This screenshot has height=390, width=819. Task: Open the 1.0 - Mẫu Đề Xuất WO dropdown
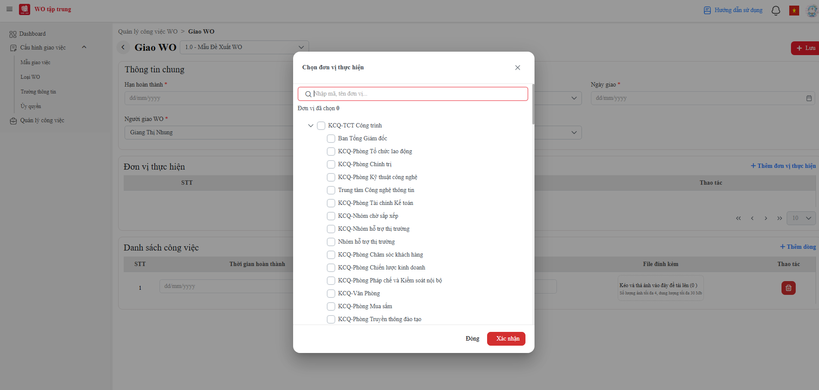244,47
